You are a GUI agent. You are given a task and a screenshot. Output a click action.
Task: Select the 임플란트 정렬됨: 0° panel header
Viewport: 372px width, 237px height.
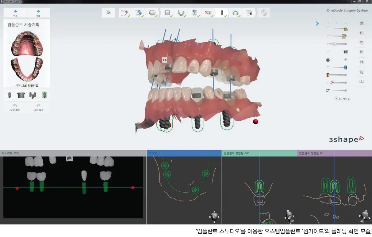(x=335, y=153)
